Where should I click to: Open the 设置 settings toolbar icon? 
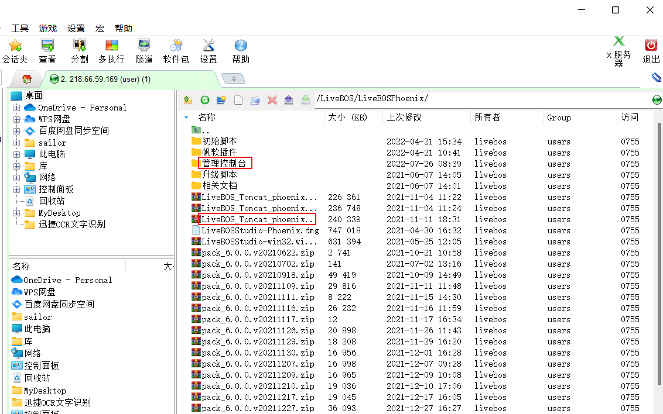209,51
